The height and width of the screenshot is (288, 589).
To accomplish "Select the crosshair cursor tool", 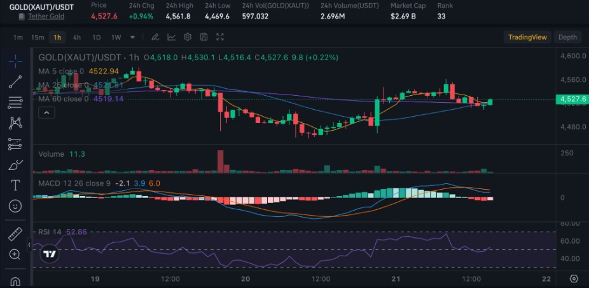I will (15, 61).
